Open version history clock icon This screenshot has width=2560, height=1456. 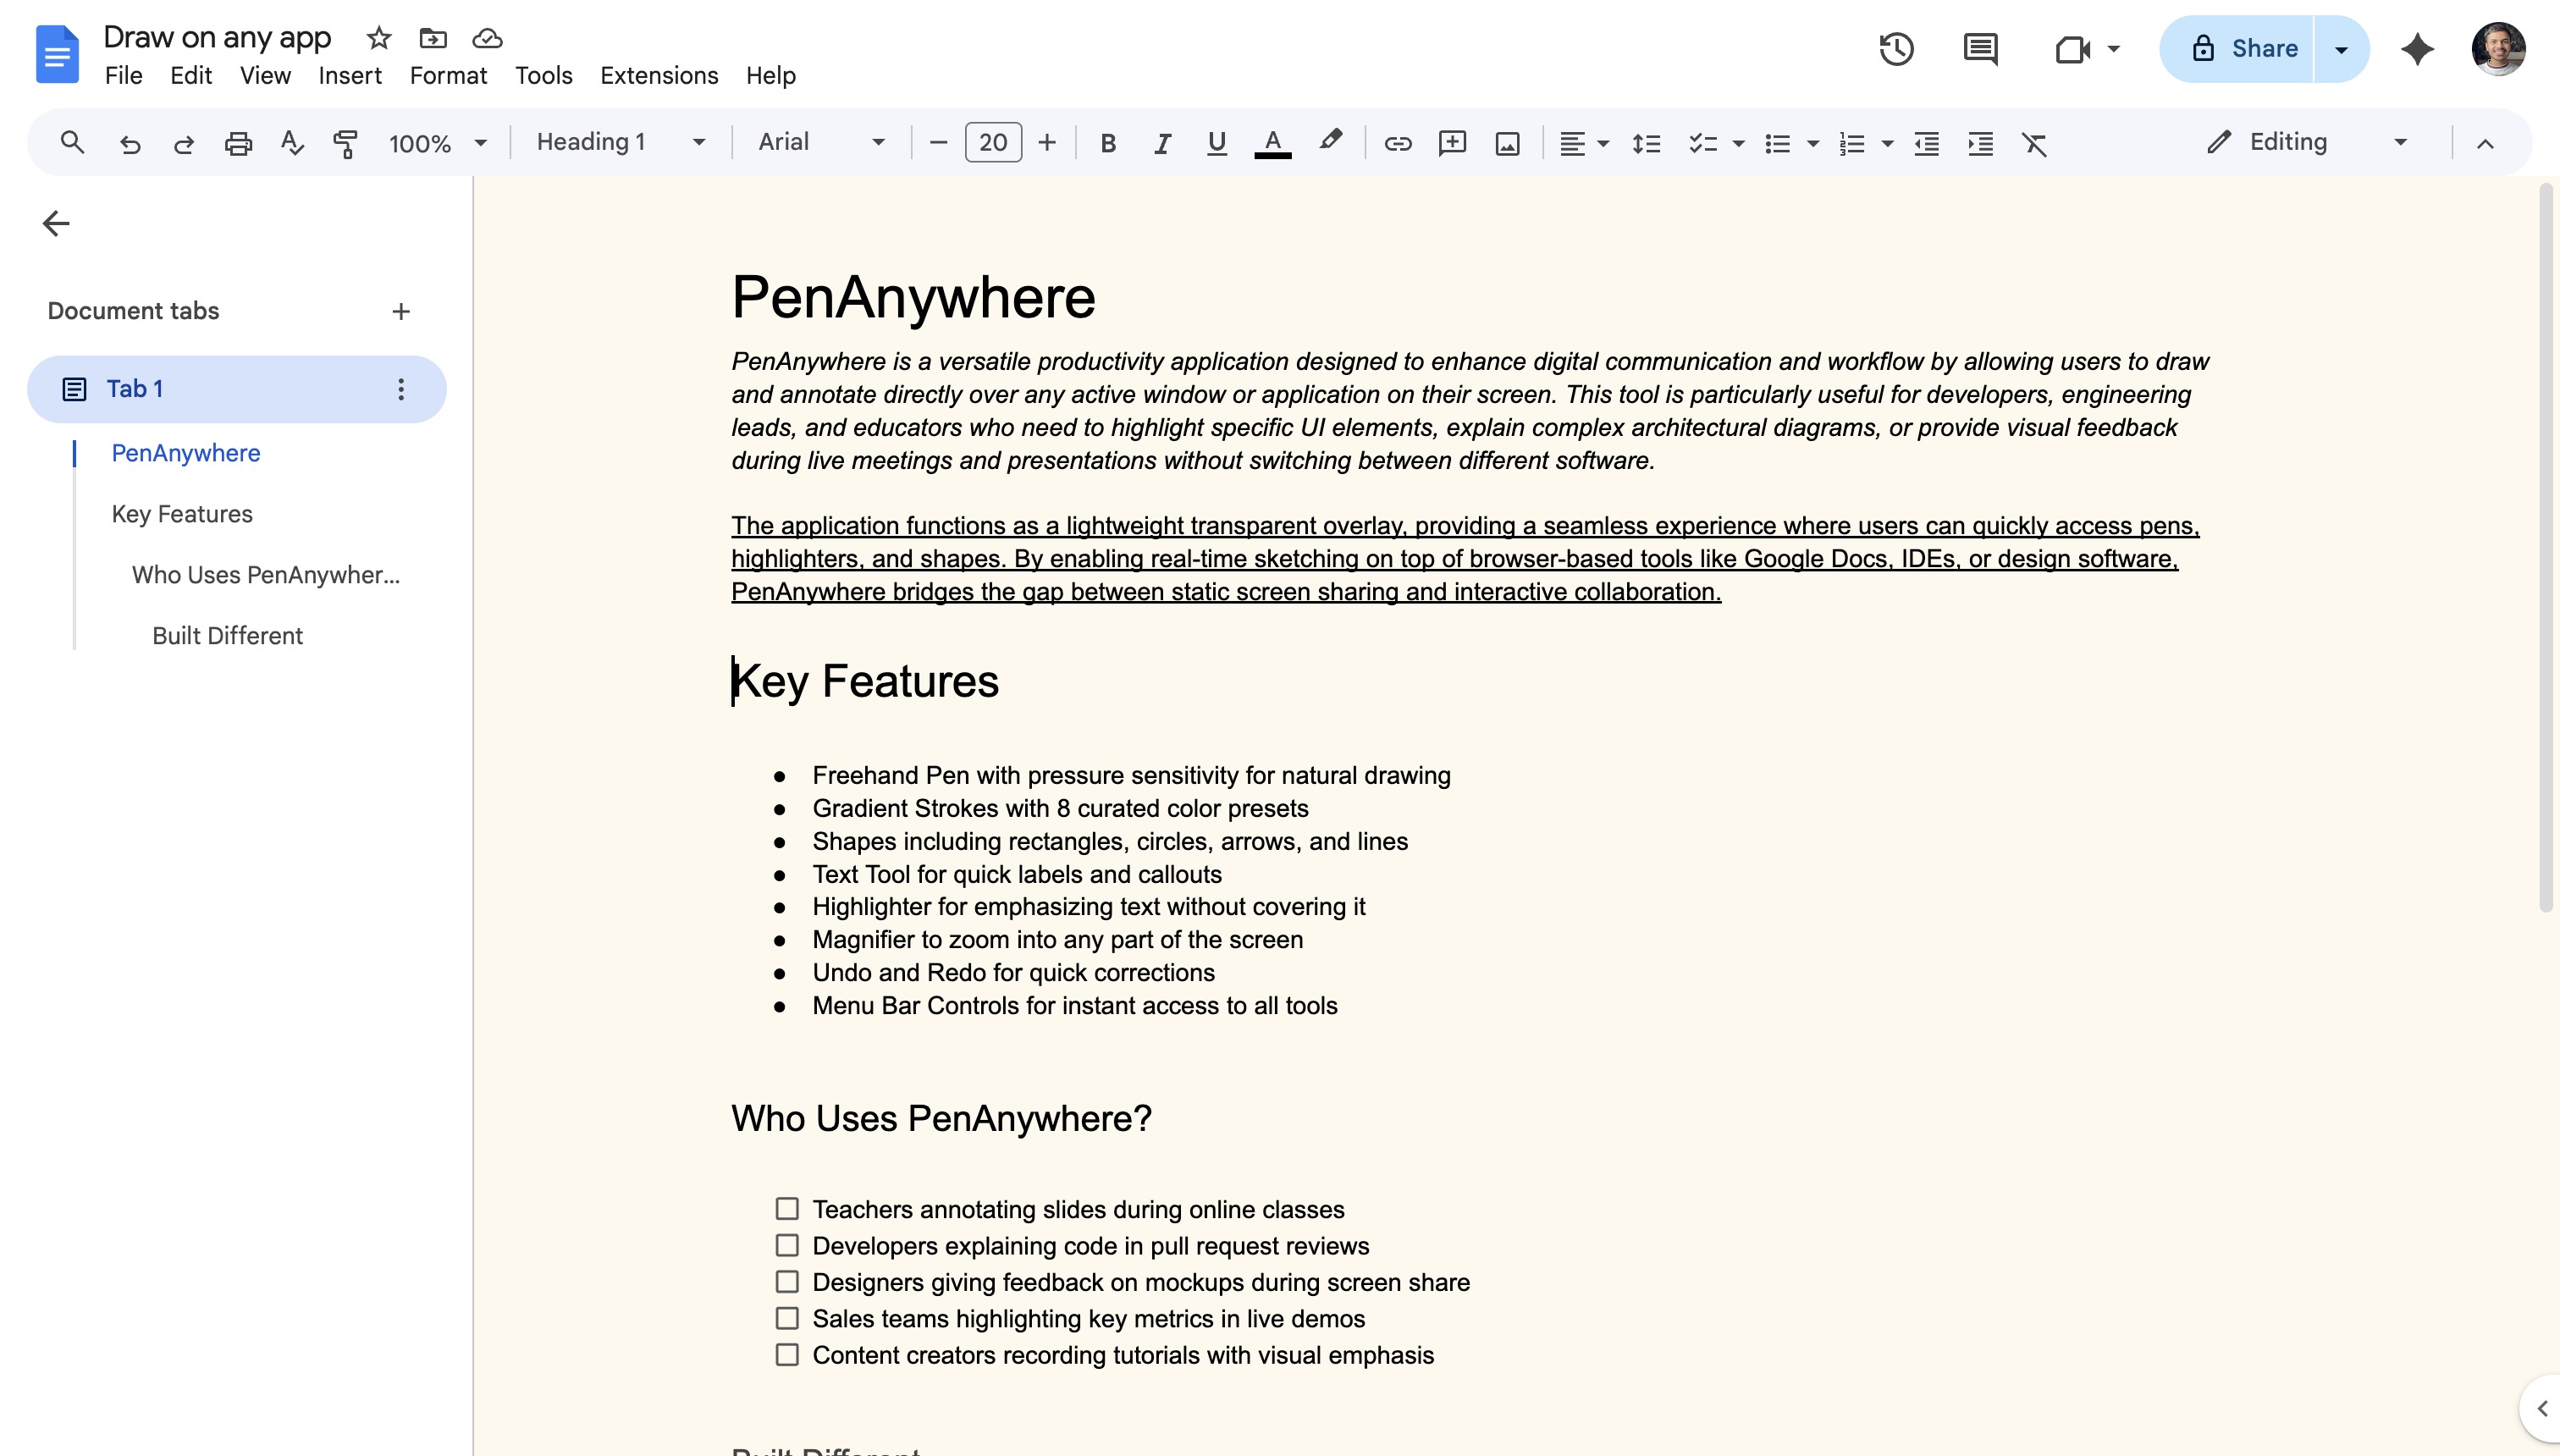pyautogui.click(x=1896, y=49)
